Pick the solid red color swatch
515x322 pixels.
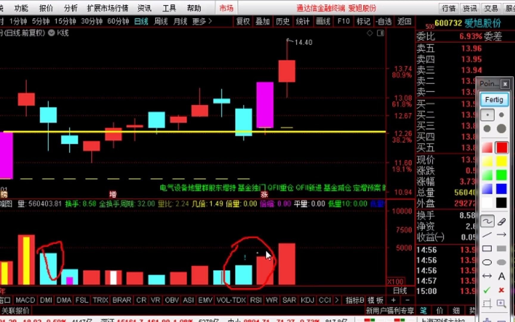502,148
